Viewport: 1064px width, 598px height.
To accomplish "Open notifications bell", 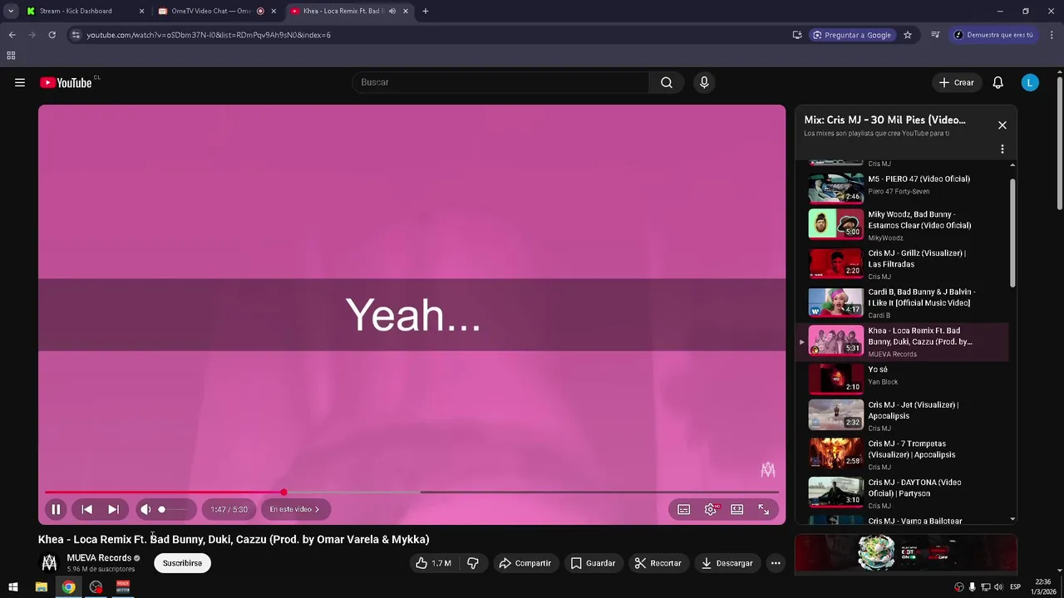I will pyautogui.click(x=998, y=82).
